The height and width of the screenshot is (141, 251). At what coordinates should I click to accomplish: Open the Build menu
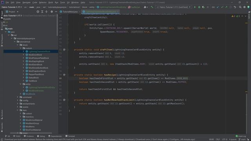click(x=51, y=2)
